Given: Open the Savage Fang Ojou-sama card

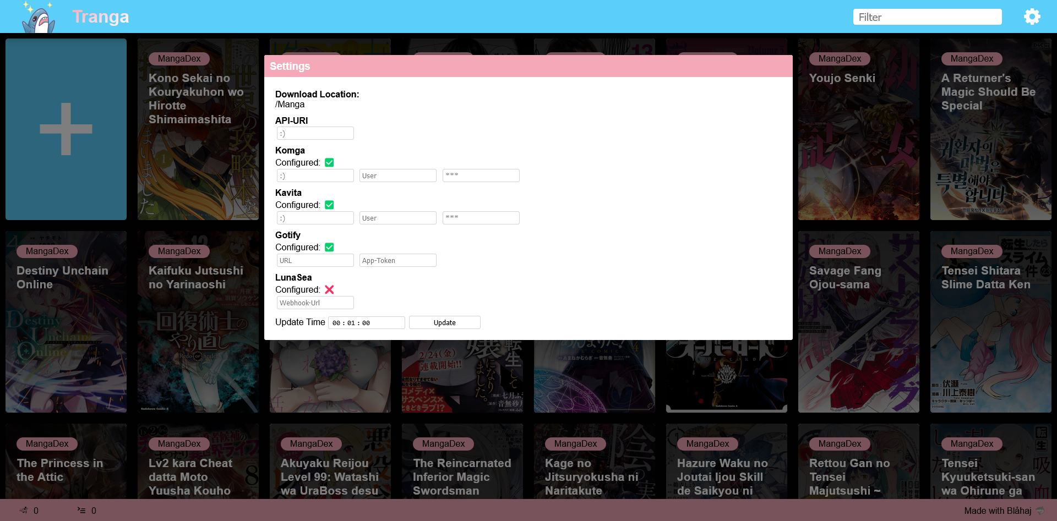Looking at the screenshot, I should 859,322.
